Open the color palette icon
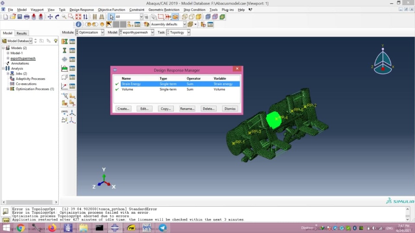 pos(147,24)
